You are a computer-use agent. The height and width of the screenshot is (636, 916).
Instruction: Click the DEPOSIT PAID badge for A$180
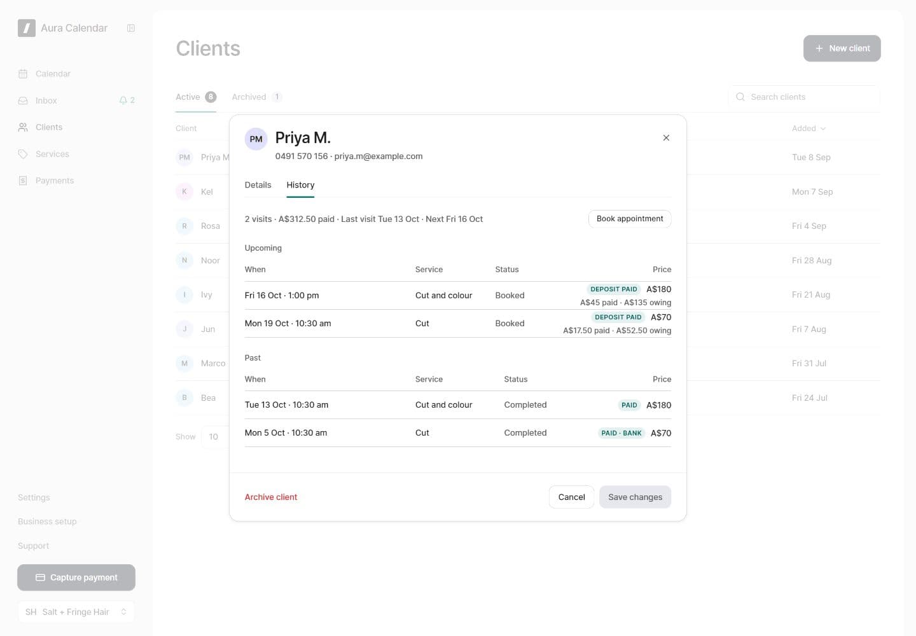tap(613, 289)
